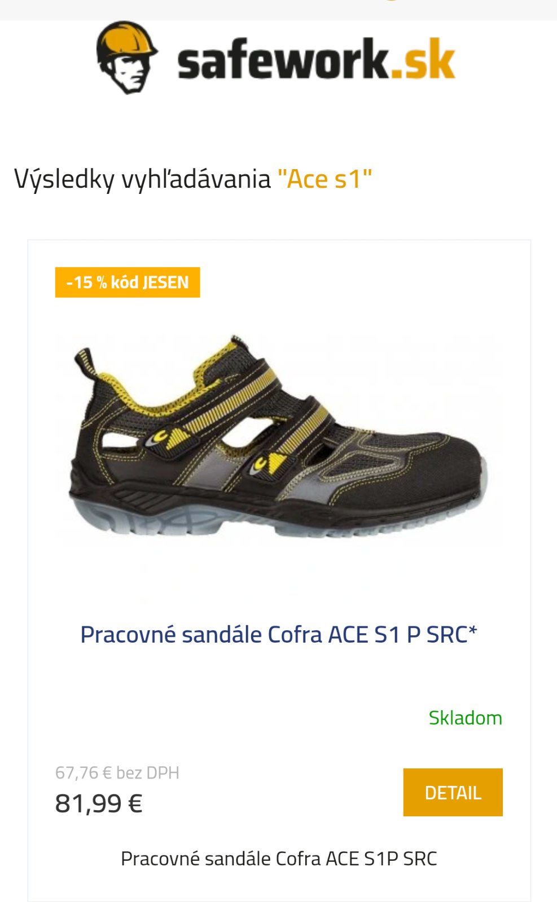Select the 67,76 € bez DPH price text
Viewport: 557px width, 902px height.
[117, 772]
